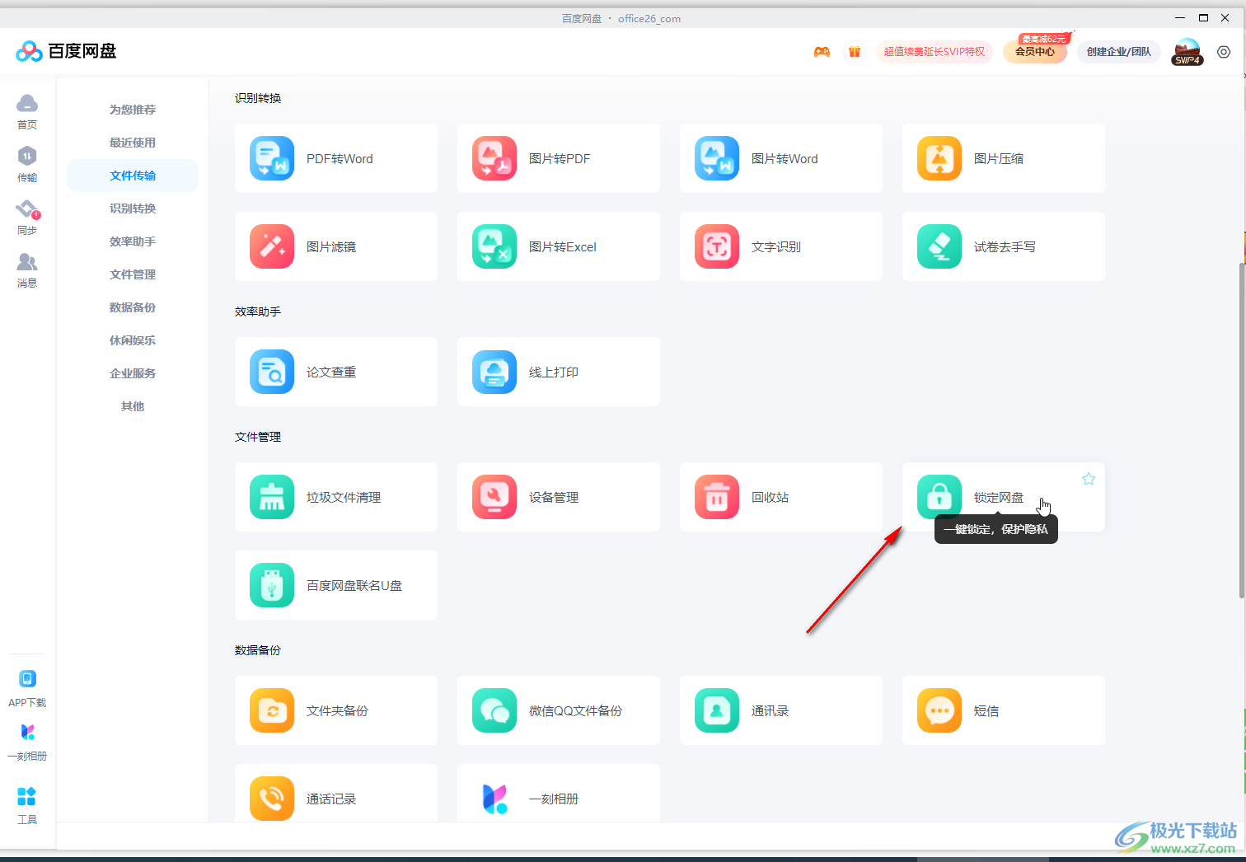The width and height of the screenshot is (1246, 862).
Task: Open the 百度网盘联名U盘 icon
Action: [x=272, y=585]
